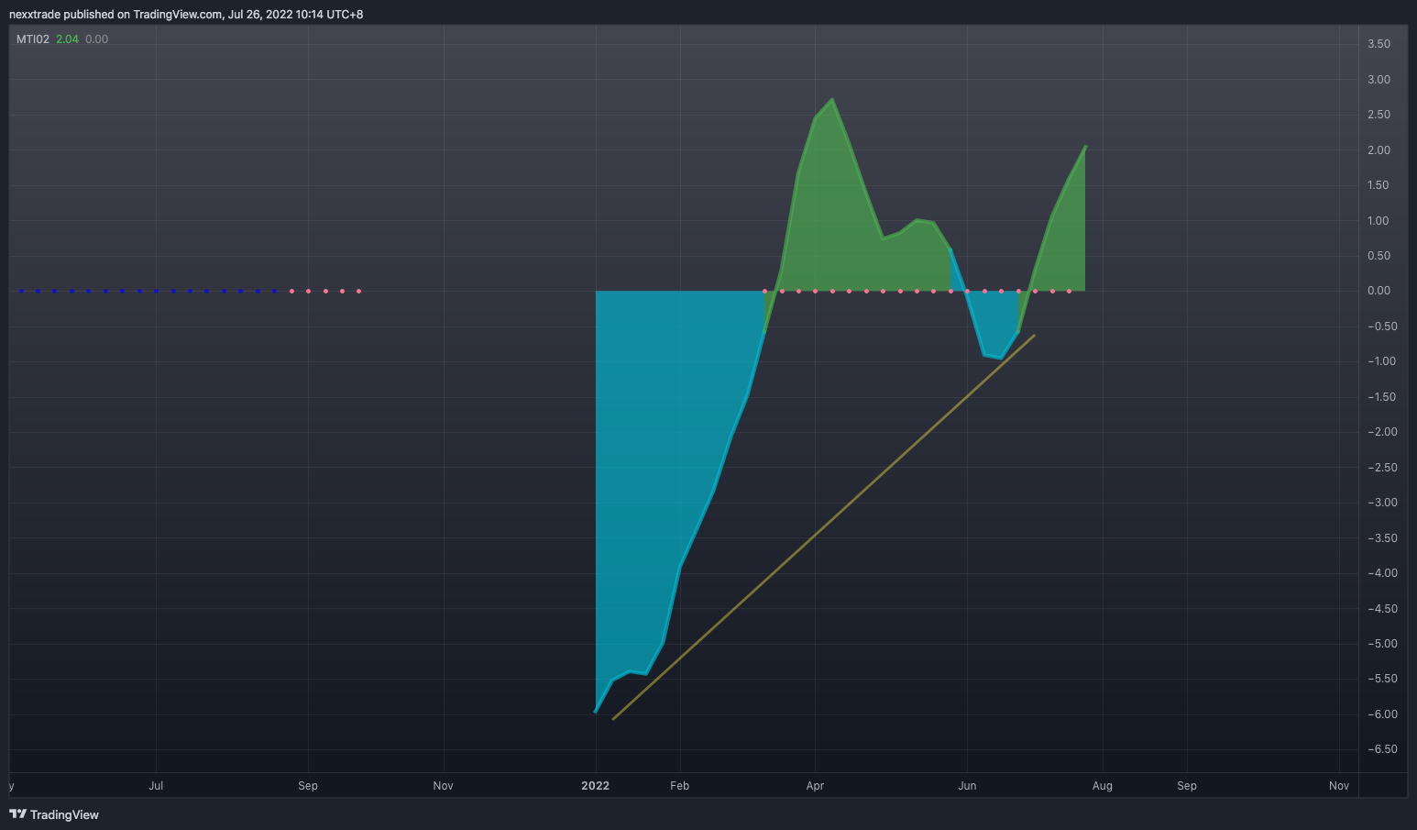Click the rightmost Nov label on time axis
This screenshot has width=1417, height=830.
pos(1339,786)
